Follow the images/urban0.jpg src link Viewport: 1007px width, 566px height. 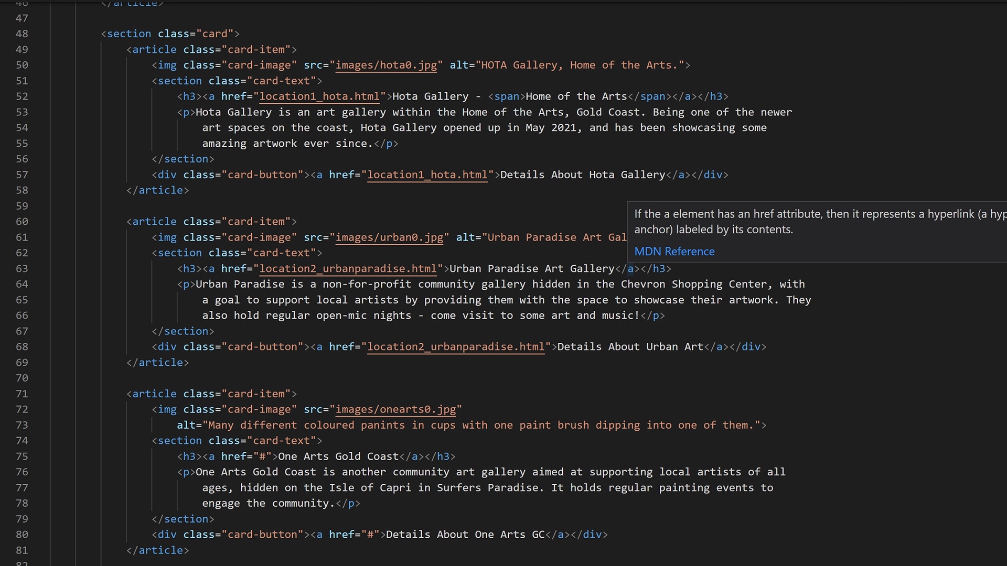tap(390, 237)
